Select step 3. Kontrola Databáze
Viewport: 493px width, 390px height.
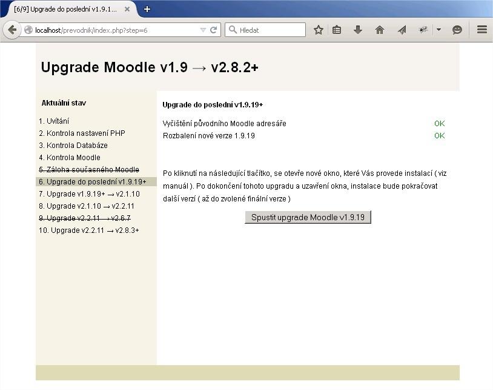(73, 146)
